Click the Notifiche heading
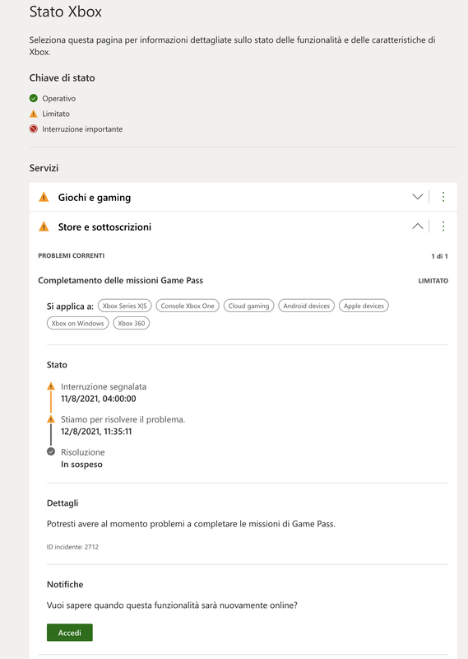 pyautogui.click(x=65, y=584)
